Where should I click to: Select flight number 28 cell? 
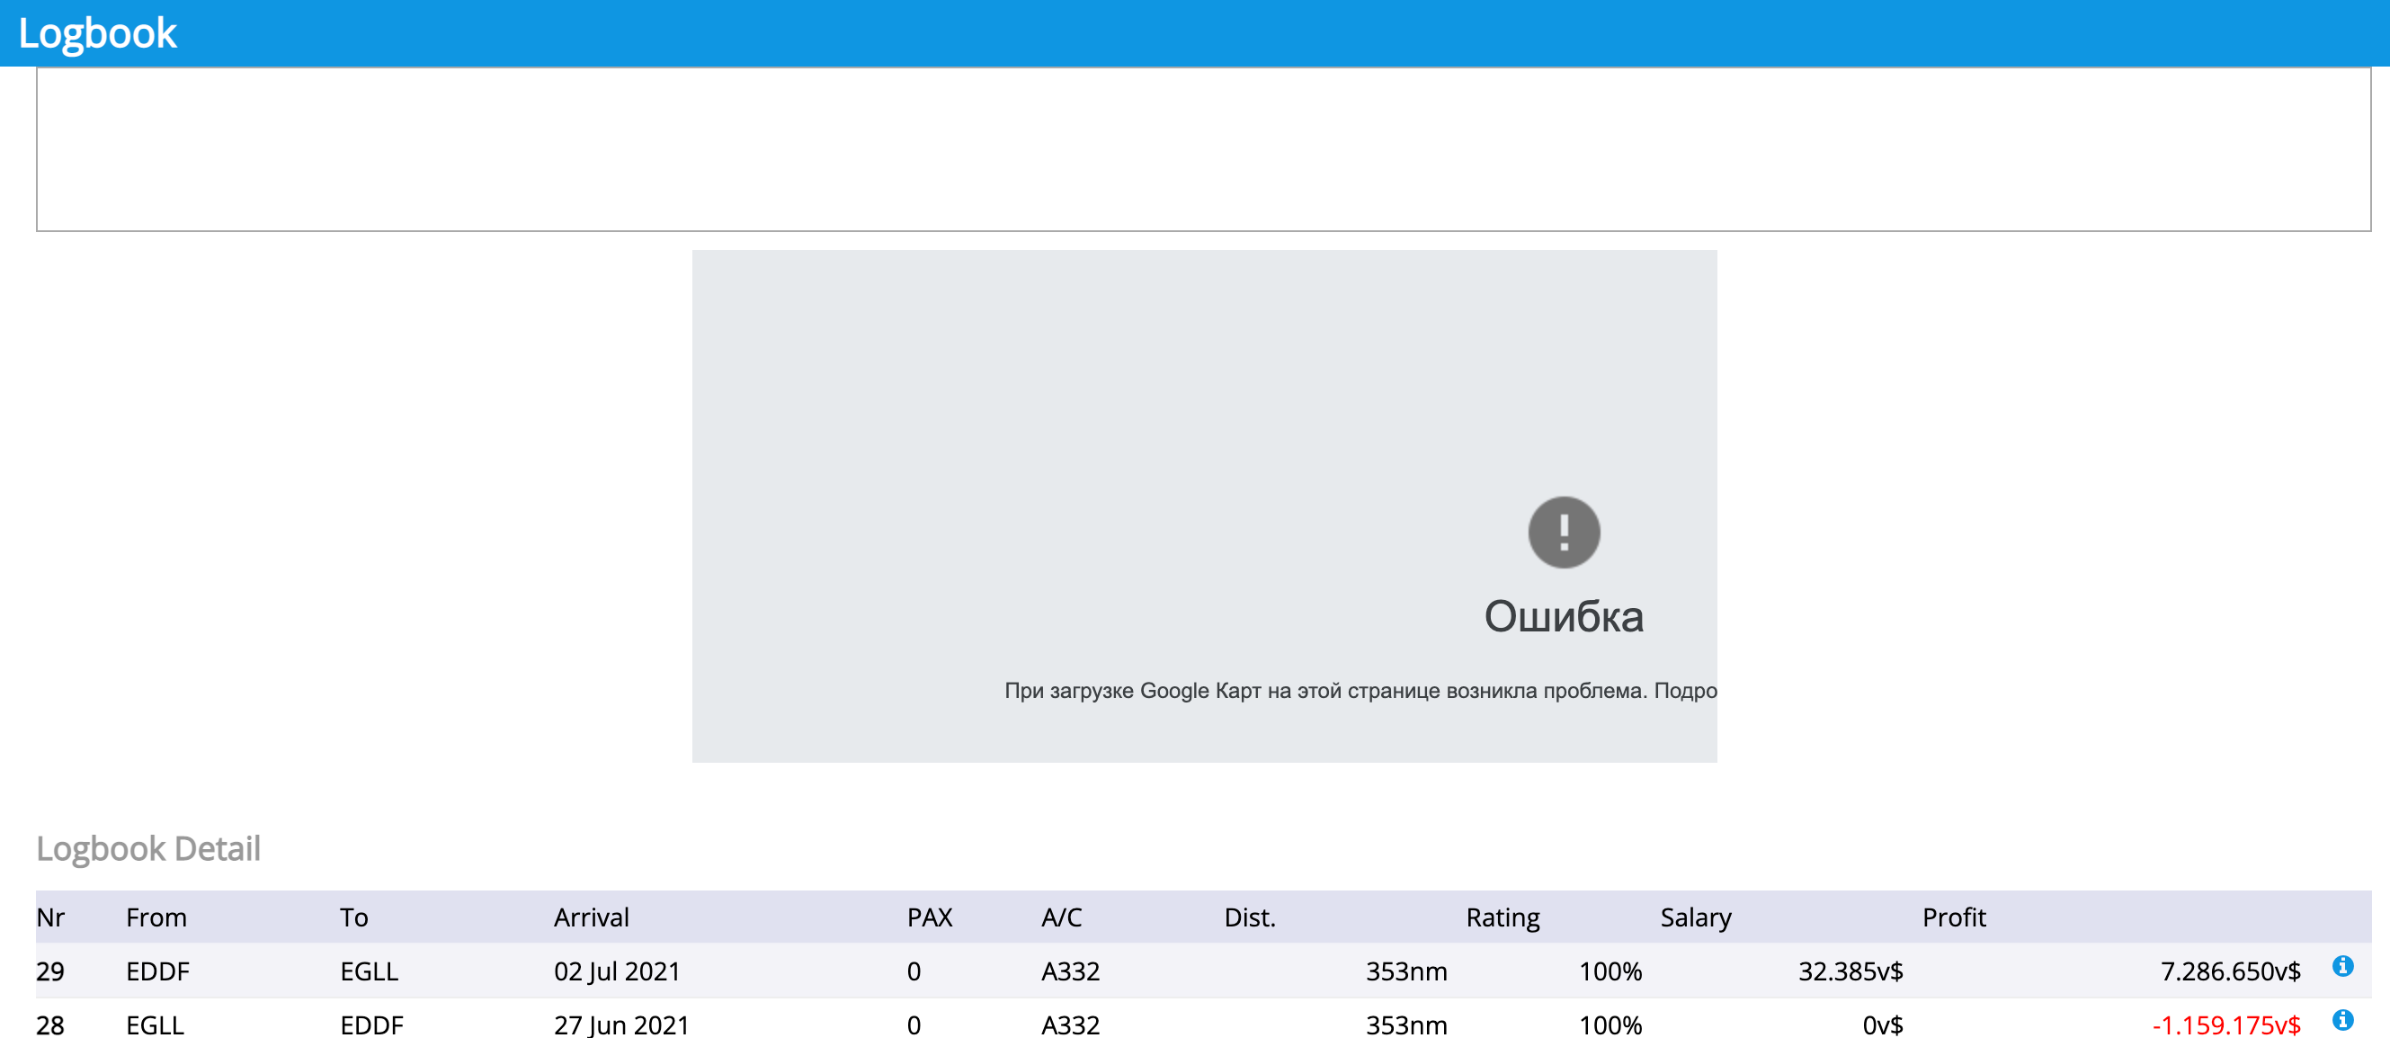[x=50, y=1025]
